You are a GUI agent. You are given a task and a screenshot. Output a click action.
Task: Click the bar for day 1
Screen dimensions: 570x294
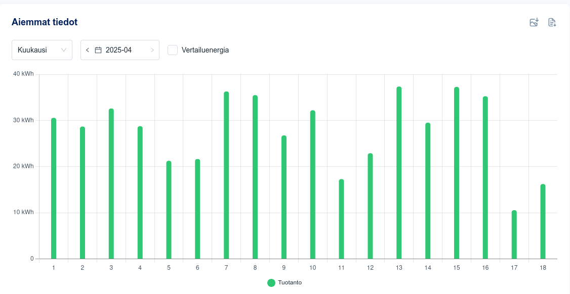tap(54, 188)
